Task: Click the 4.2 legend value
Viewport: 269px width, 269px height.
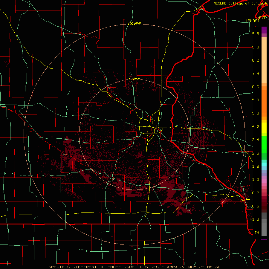Action: click(256, 127)
